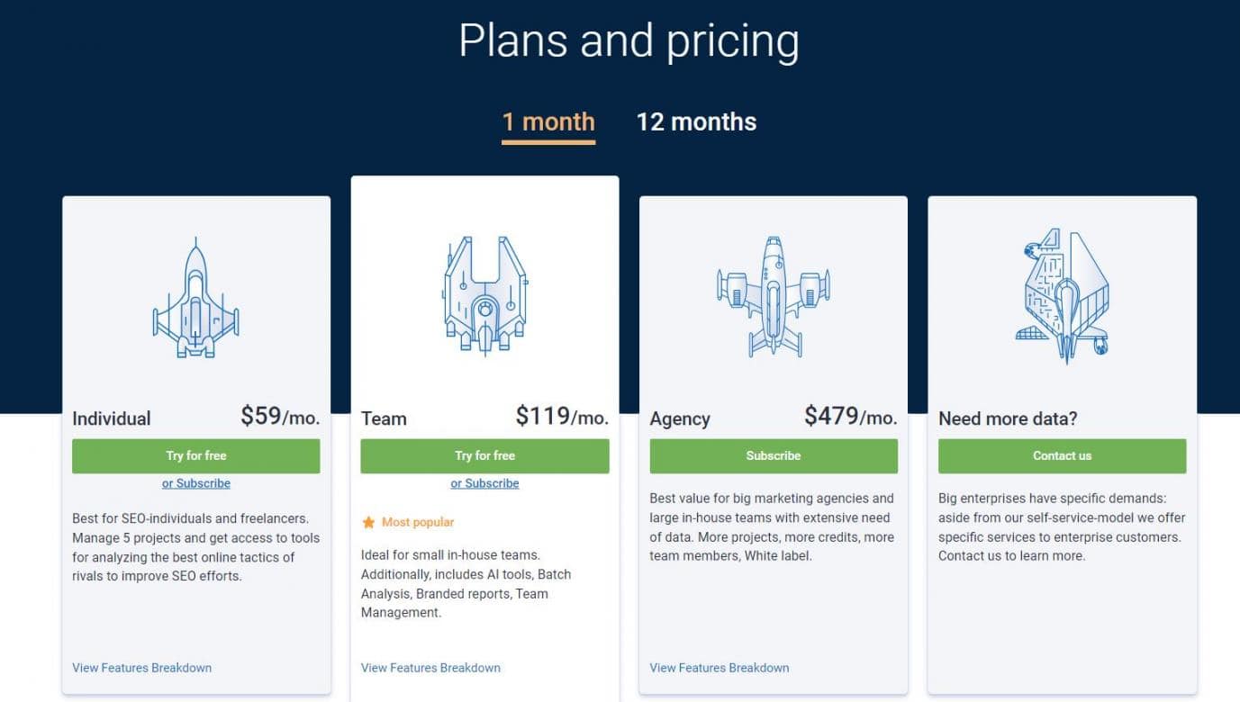
Task: Switch to 1 month billing tab
Action: pyautogui.click(x=548, y=122)
